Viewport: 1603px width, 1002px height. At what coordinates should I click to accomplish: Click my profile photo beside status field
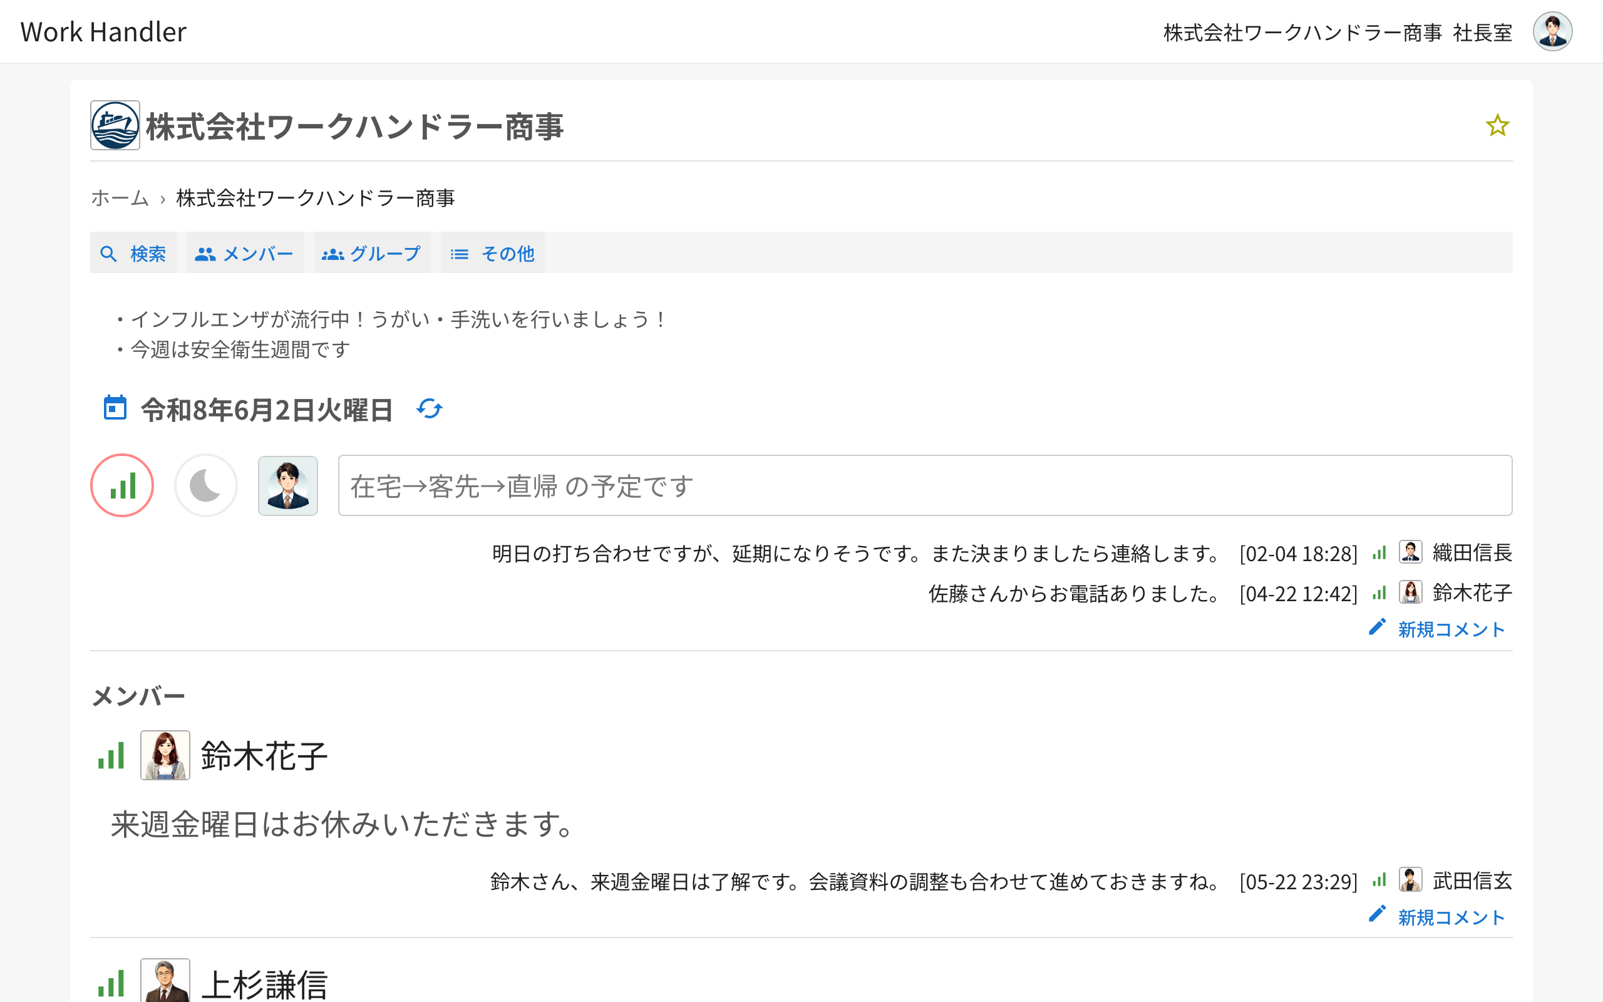tap(287, 486)
